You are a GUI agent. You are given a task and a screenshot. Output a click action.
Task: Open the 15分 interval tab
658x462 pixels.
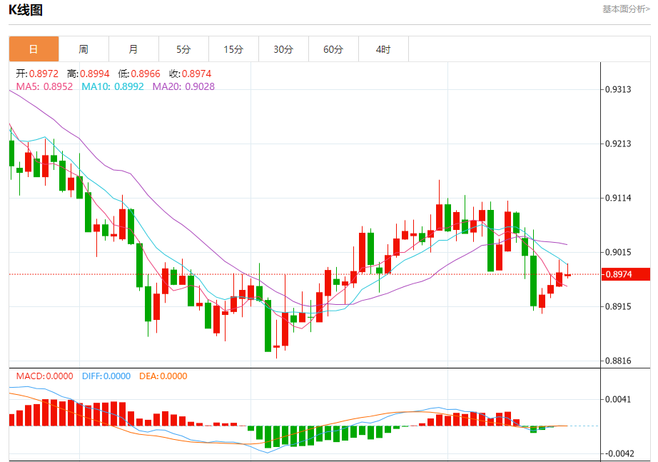tap(233, 49)
